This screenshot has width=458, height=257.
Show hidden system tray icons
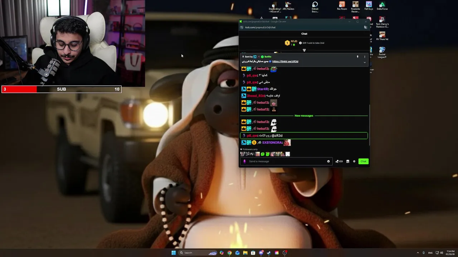(x=418, y=253)
